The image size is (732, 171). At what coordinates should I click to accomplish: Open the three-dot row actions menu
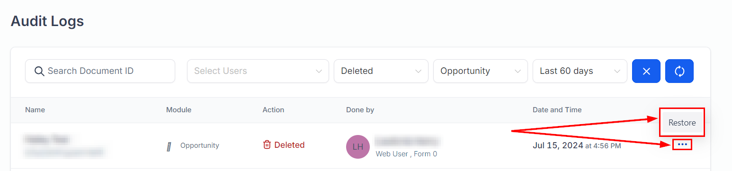coord(682,144)
